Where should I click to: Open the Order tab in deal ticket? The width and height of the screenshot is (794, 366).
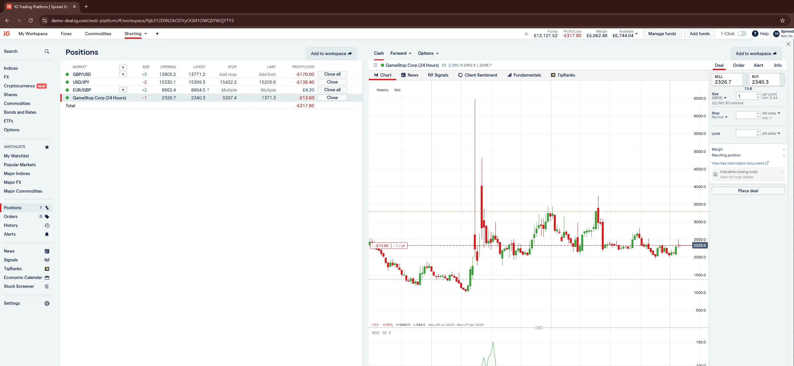(738, 66)
